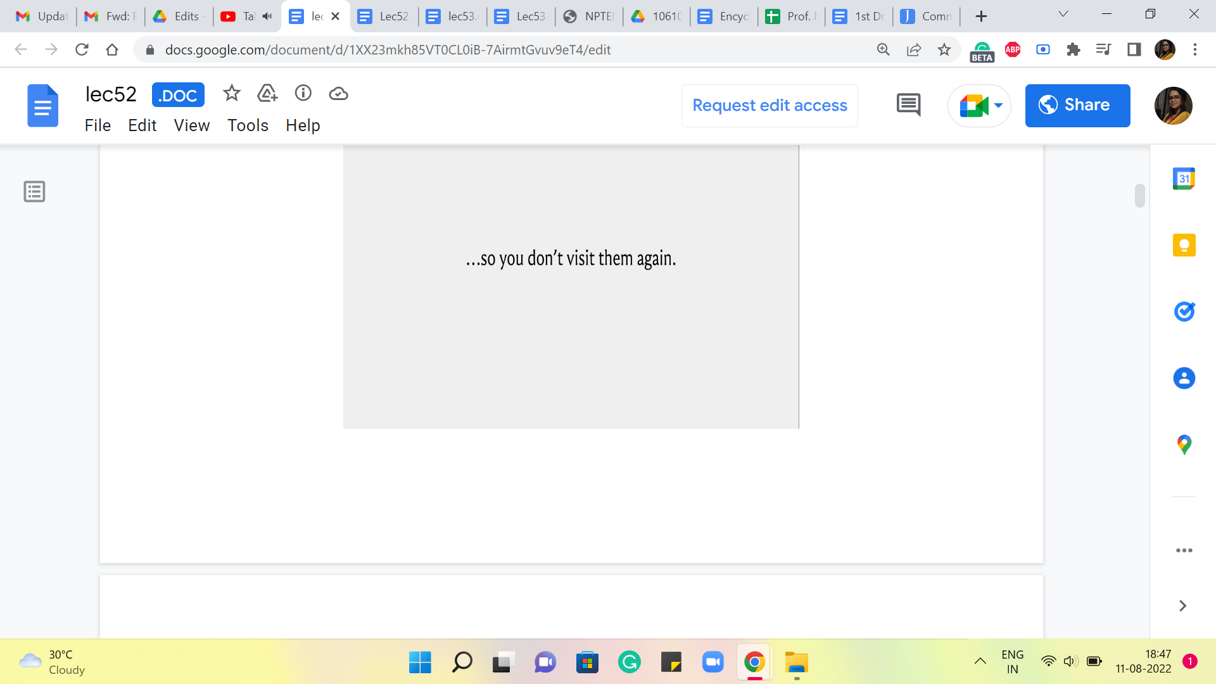Open Google Tasks side panel

1184,312
